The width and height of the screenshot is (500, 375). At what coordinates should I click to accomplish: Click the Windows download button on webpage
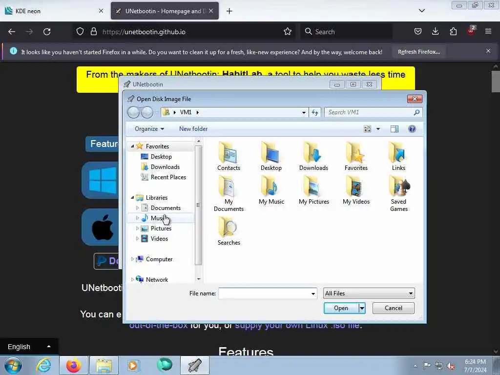click(101, 180)
